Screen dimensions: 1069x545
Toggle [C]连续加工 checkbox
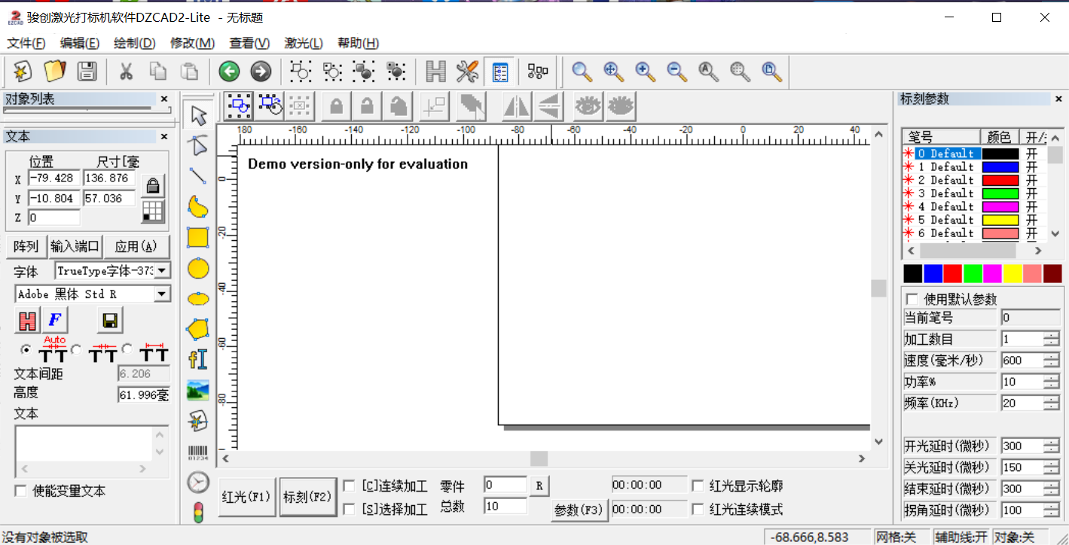[x=349, y=486]
